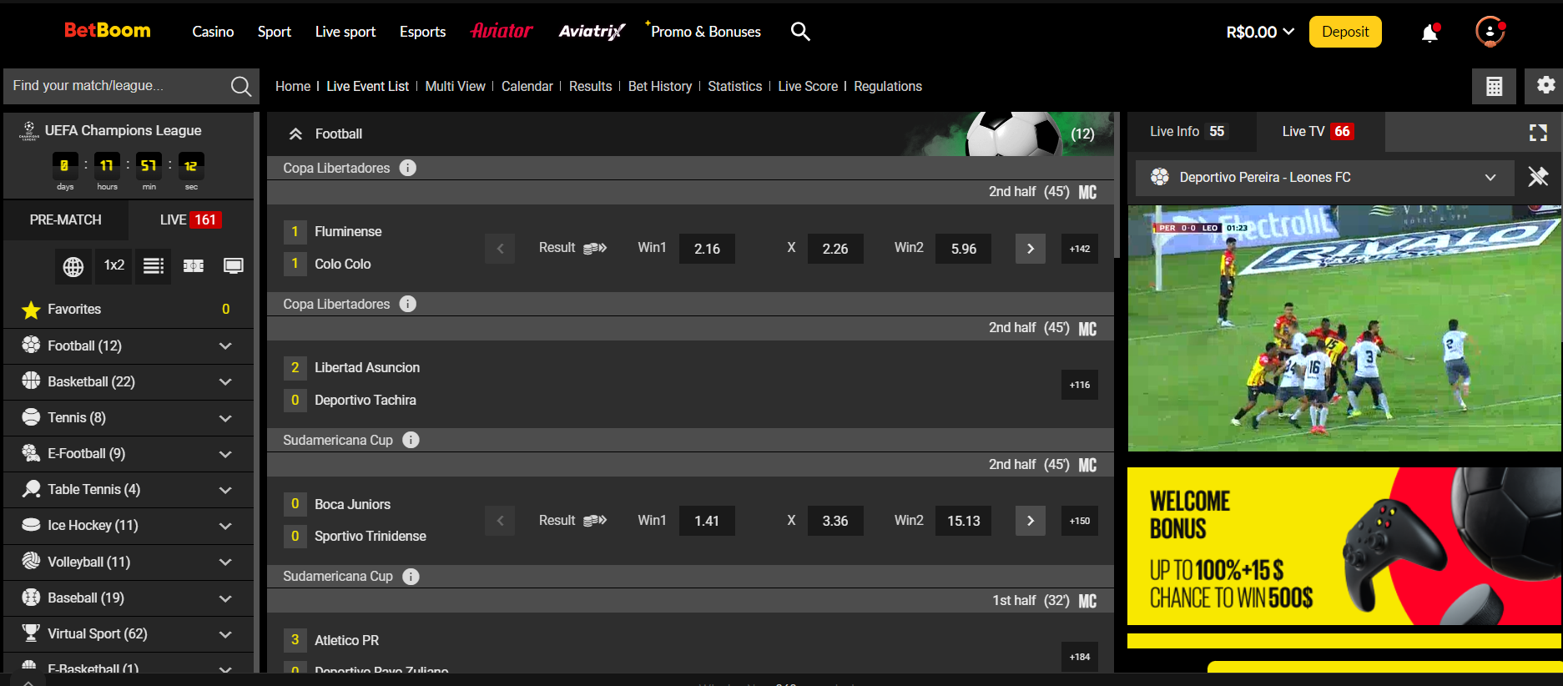Show next market for Fluminense match
Screen dimensions: 1563x686
(x=1031, y=249)
